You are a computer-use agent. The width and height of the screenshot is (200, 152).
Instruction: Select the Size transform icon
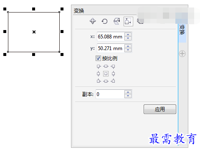(128, 21)
